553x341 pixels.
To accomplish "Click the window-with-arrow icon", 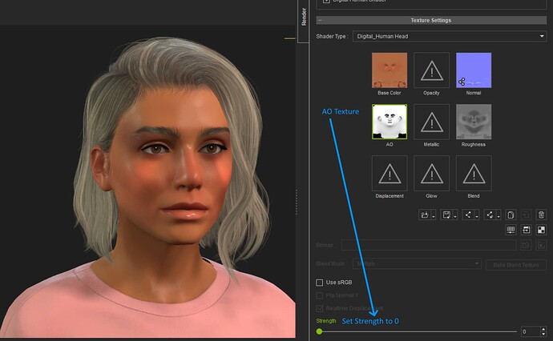I will coord(526,230).
